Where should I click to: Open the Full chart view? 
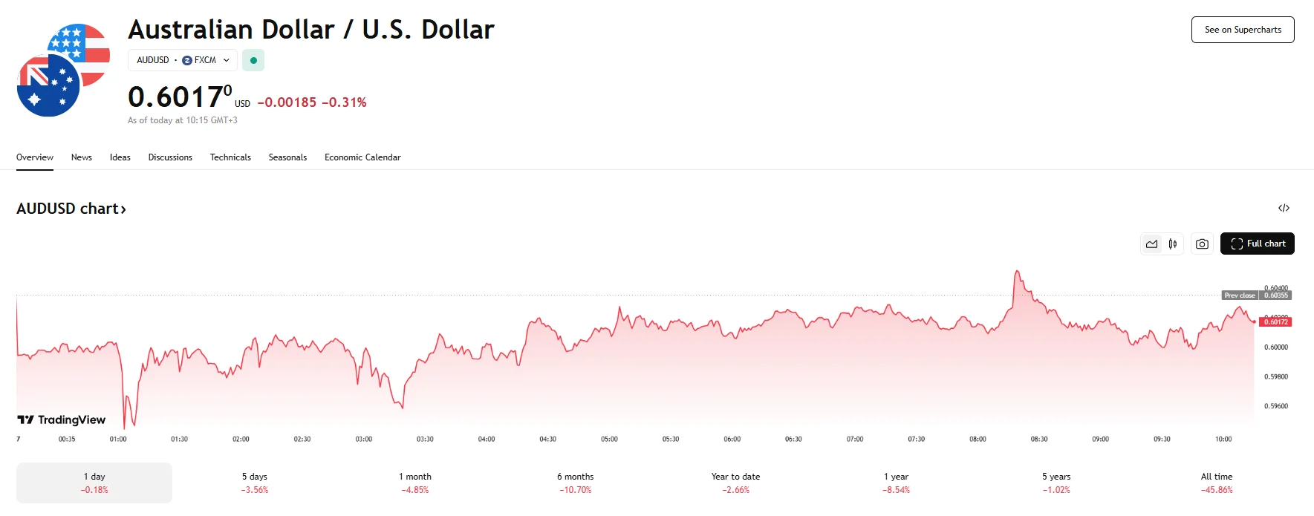(x=1257, y=244)
